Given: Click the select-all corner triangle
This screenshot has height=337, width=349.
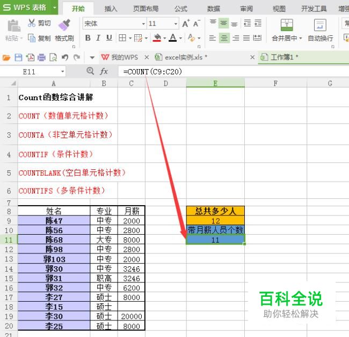Looking at the screenshot, I should (13, 83).
